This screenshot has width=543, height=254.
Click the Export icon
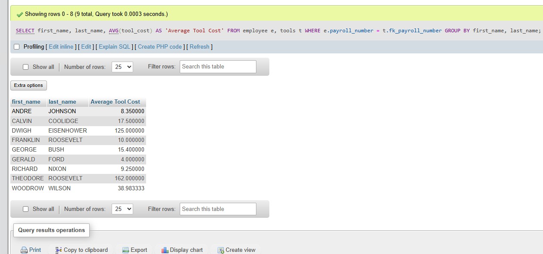125,250
